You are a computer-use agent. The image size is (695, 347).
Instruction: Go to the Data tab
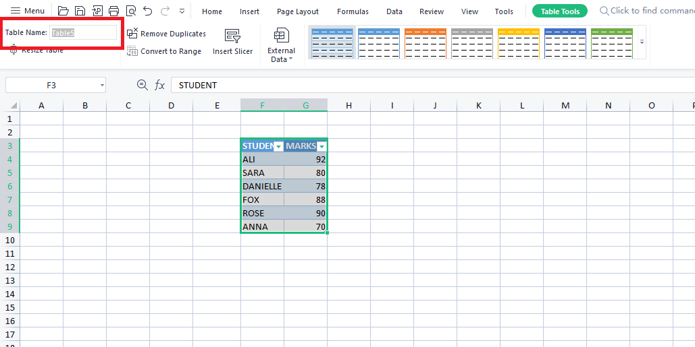point(394,11)
